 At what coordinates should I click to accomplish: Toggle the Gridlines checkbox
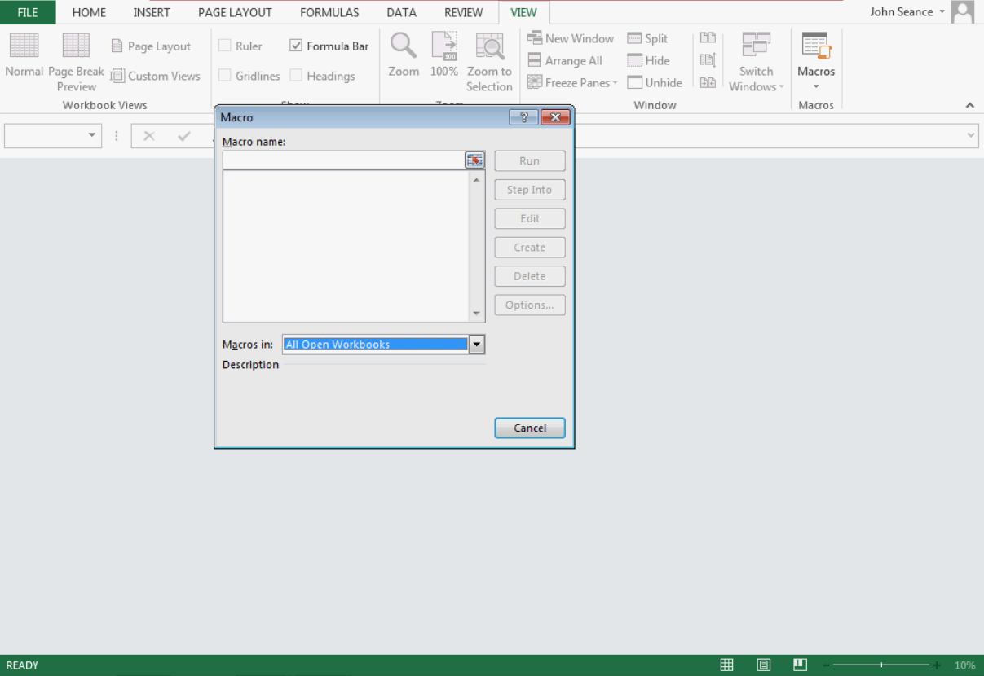[x=225, y=76]
